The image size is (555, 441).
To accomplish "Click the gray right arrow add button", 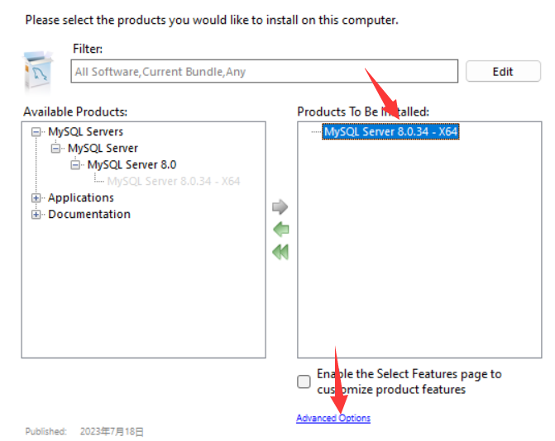I will (x=280, y=206).
